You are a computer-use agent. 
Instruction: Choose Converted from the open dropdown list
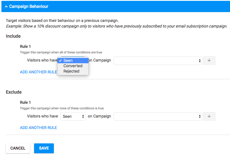click(73, 66)
